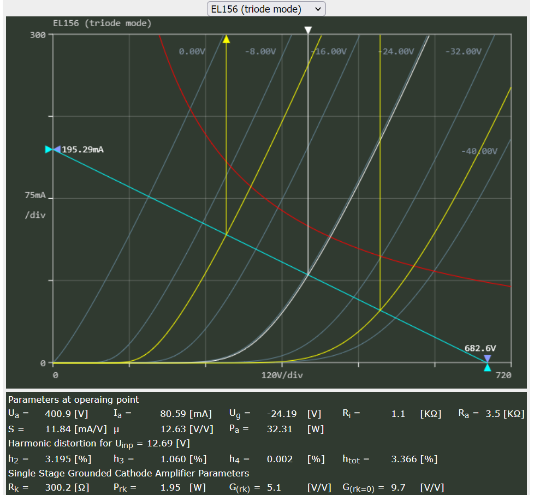Click the Rk value 300.2 [Ω]
This screenshot has width=534, height=495.
[67, 487]
